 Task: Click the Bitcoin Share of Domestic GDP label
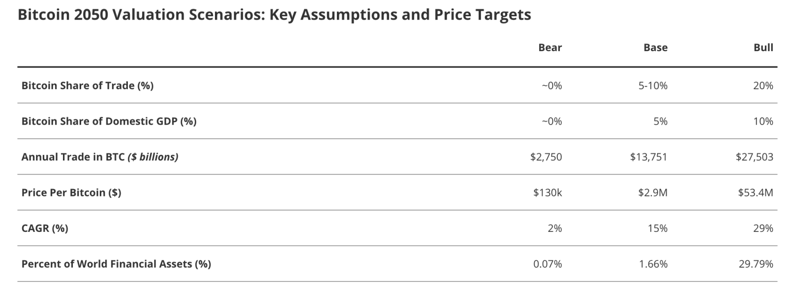pos(109,121)
